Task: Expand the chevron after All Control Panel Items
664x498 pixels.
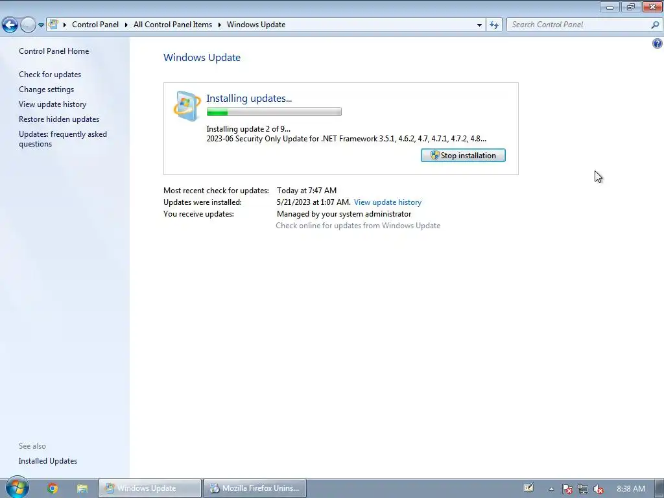Action: click(x=219, y=25)
